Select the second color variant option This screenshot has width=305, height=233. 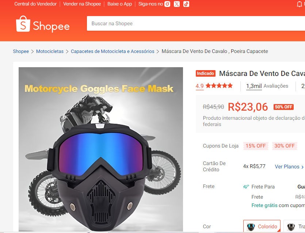pos(294,226)
